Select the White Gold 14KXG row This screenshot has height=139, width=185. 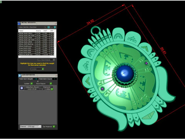coord(36,33)
